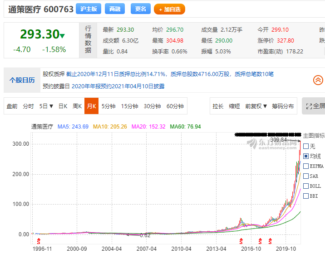Click the red S marker near 2016-10
The width and height of the screenshot is (325, 253).
click(260, 240)
